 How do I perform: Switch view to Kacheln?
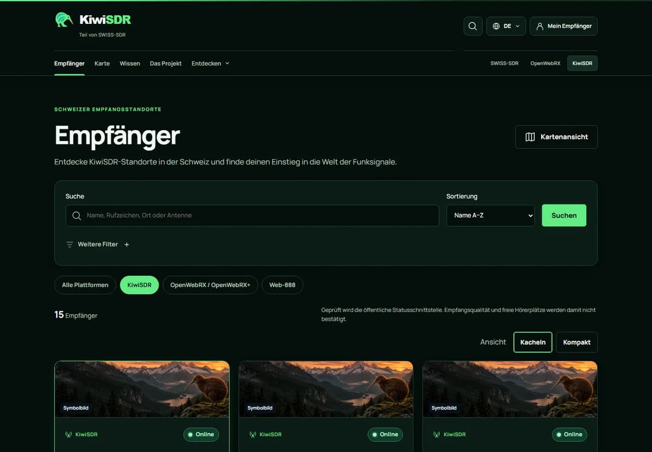(533, 342)
